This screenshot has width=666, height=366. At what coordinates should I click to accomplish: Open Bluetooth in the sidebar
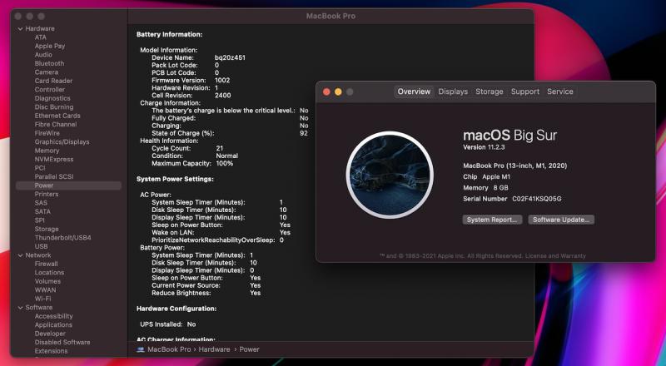[49, 63]
